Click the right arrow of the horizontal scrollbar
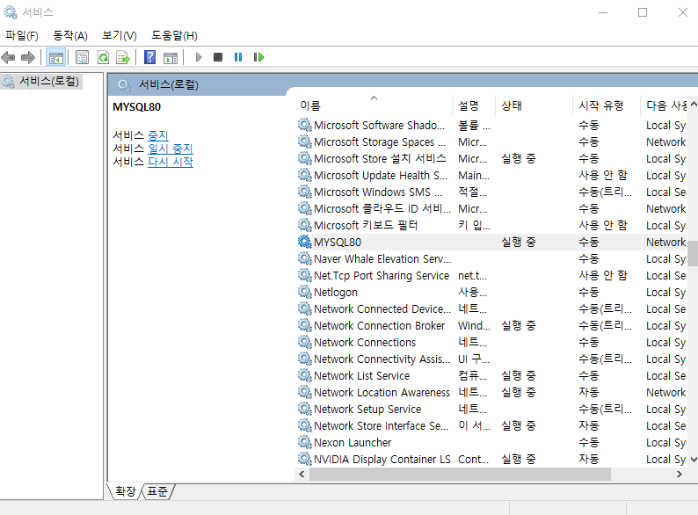The image size is (698, 515). click(x=680, y=475)
